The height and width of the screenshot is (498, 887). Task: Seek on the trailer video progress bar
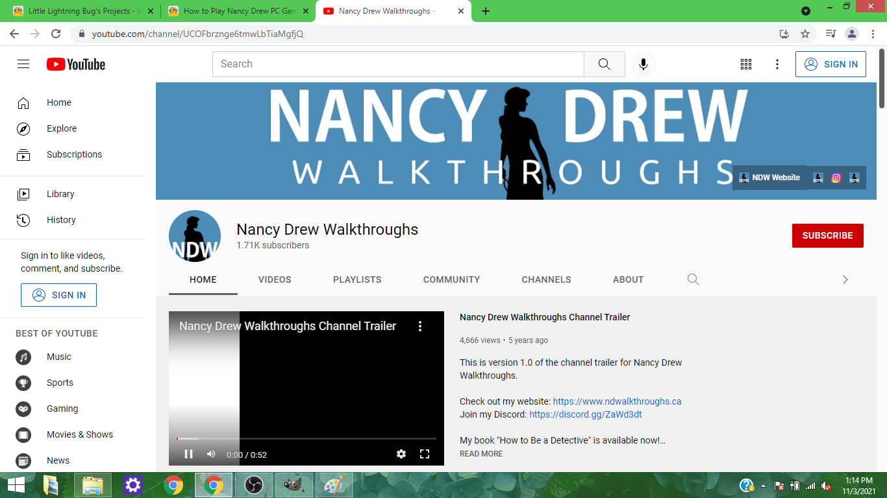[x=306, y=439]
